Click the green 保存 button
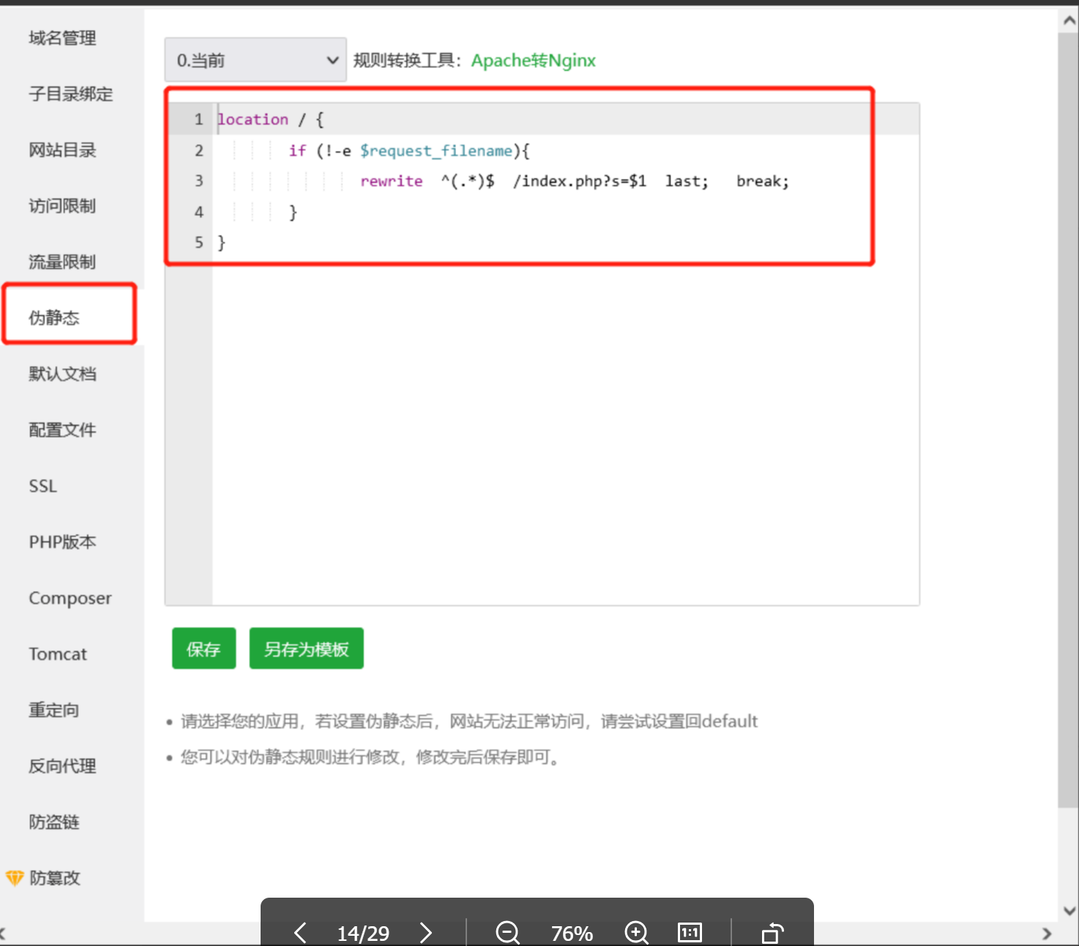Screen dimensions: 1079x946 pos(204,649)
